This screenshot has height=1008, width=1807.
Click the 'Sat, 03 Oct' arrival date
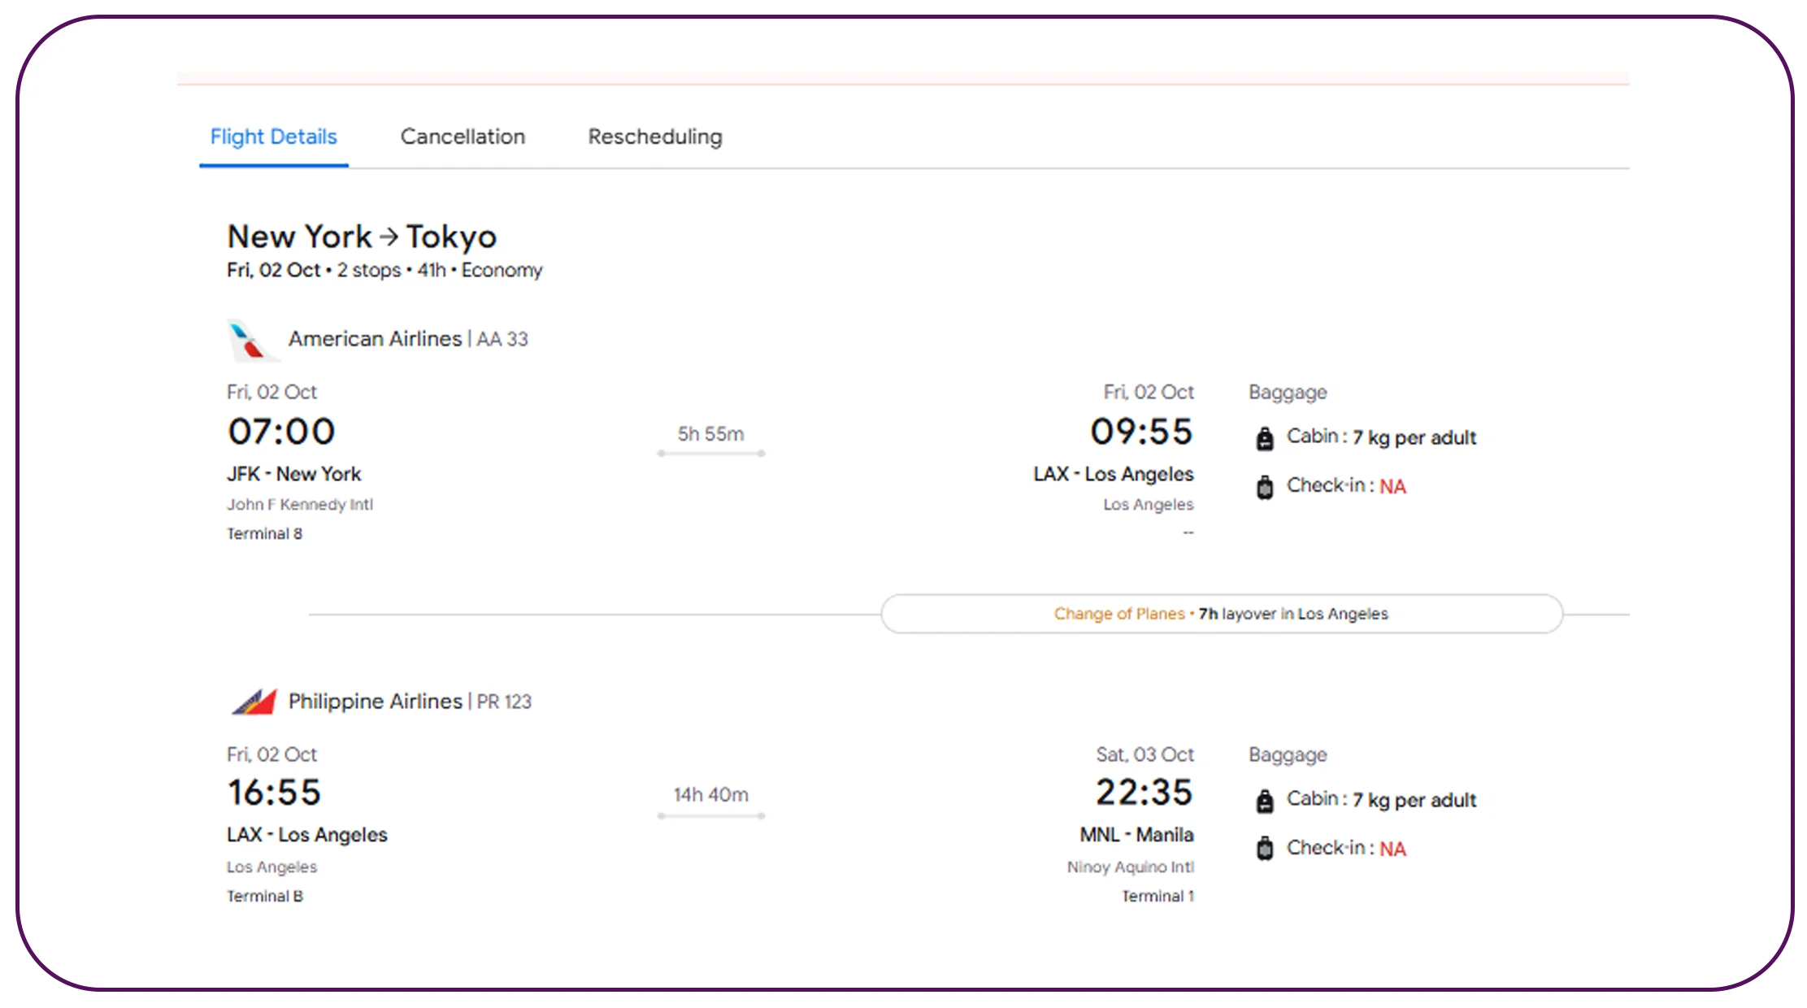click(x=1145, y=754)
